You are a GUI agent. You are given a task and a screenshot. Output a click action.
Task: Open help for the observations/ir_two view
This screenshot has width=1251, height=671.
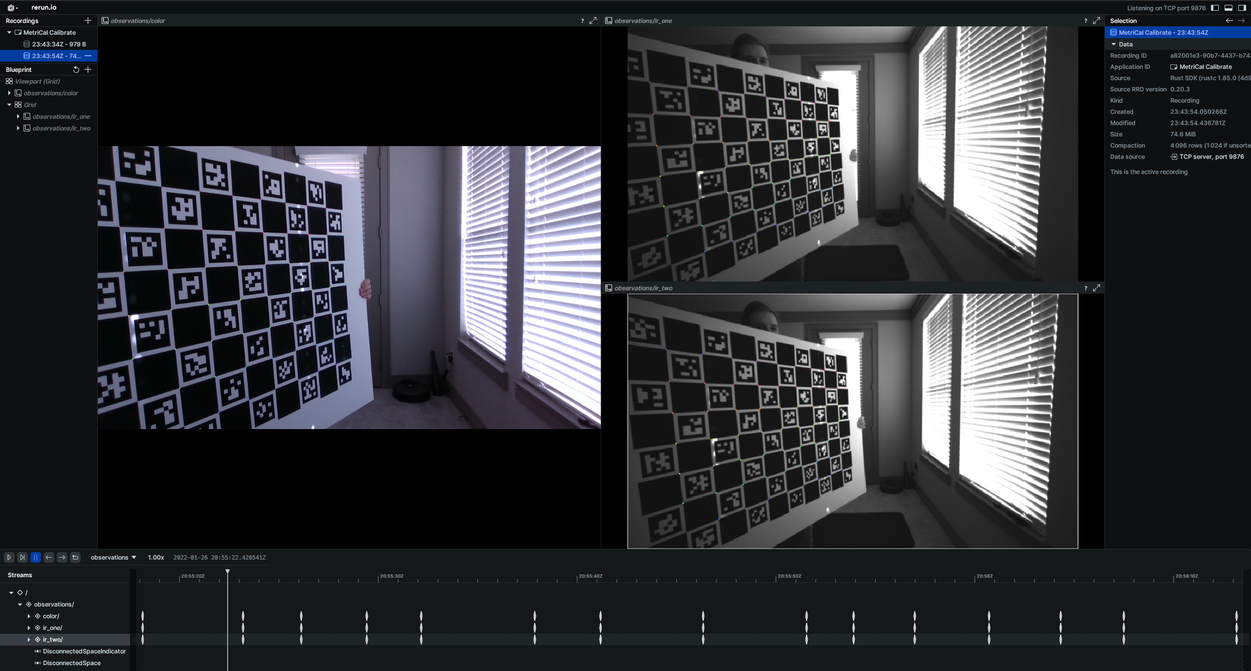click(x=1085, y=288)
